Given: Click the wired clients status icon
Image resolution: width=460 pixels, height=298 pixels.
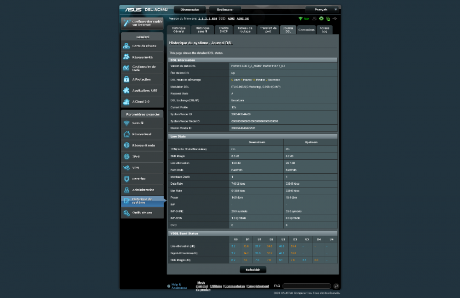Looking at the screenshot, I should tap(328, 19).
